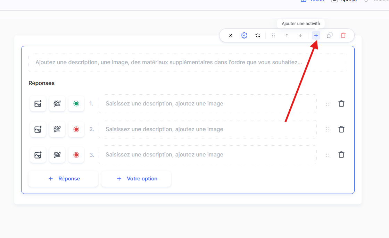Click the drag handle for answer 2
Screen dimensions: 389x238
(x=328, y=129)
